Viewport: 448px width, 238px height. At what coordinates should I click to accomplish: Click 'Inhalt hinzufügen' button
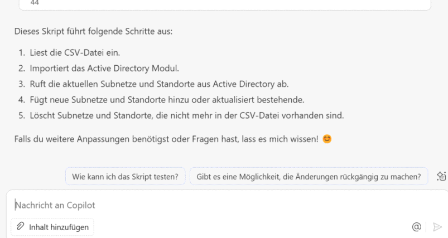(x=52, y=227)
